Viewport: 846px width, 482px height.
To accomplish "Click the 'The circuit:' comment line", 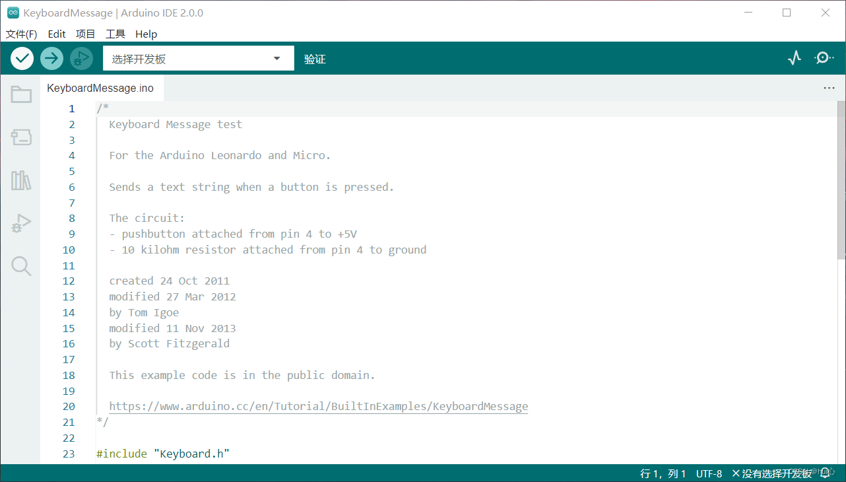I will coord(147,219).
